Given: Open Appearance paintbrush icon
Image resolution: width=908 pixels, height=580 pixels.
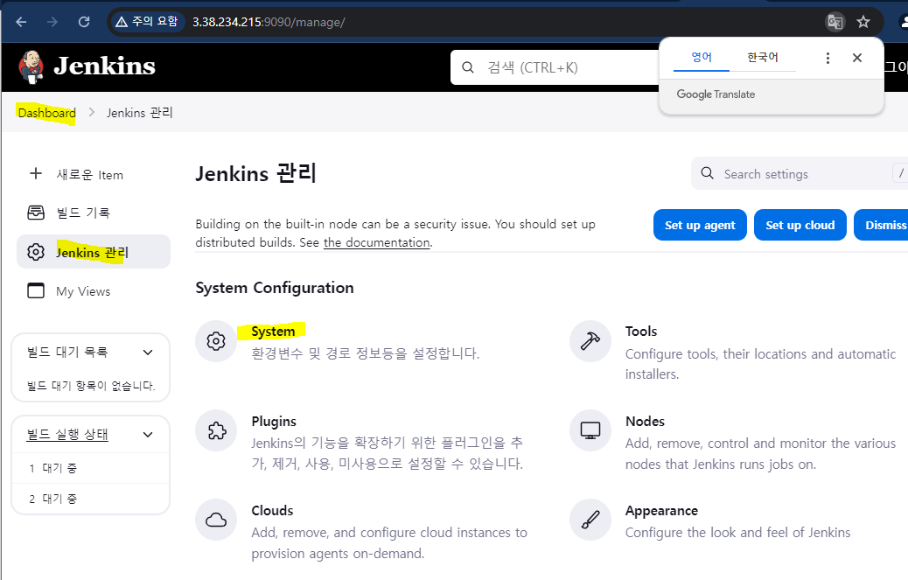Looking at the screenshot, I should pos(590,520).
